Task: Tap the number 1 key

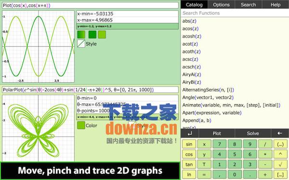Action: 219,164
